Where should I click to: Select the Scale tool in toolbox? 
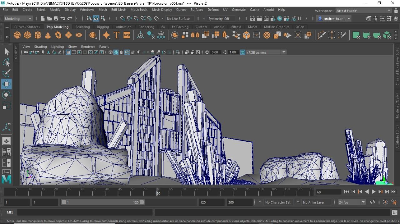tap(7, 106)
